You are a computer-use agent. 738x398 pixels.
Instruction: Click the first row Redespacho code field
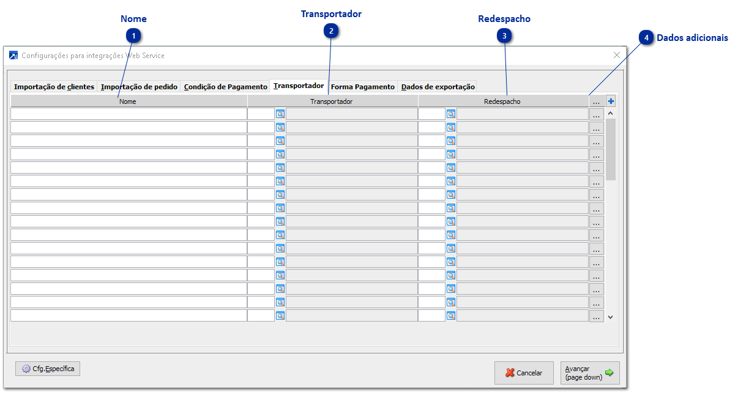coord(431,114)
